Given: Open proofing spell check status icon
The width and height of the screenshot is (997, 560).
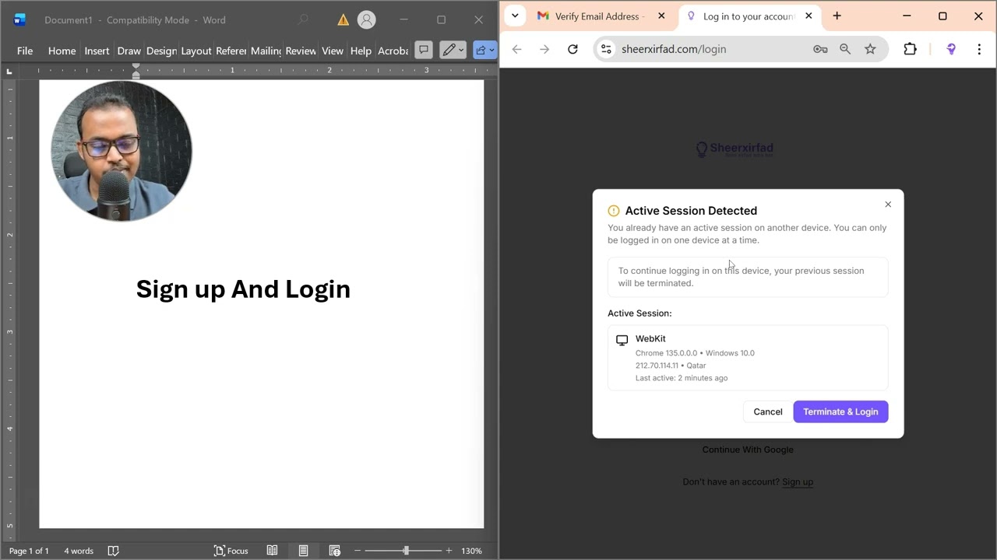Looking at the screenshot, I should point(113,551).
